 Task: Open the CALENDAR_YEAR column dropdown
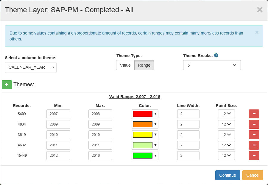pos(31,68)
